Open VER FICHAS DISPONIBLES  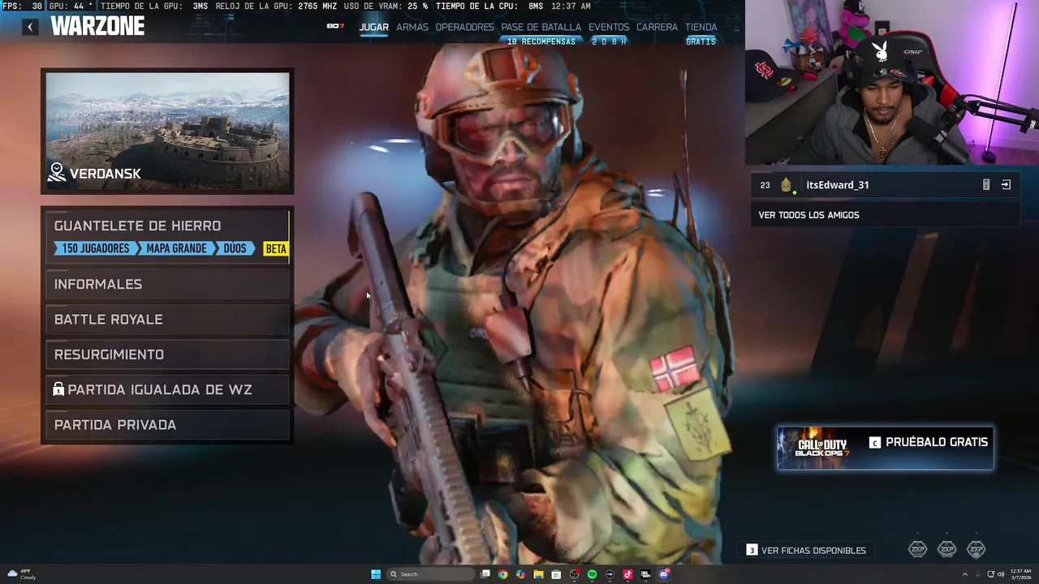point(807,550)
